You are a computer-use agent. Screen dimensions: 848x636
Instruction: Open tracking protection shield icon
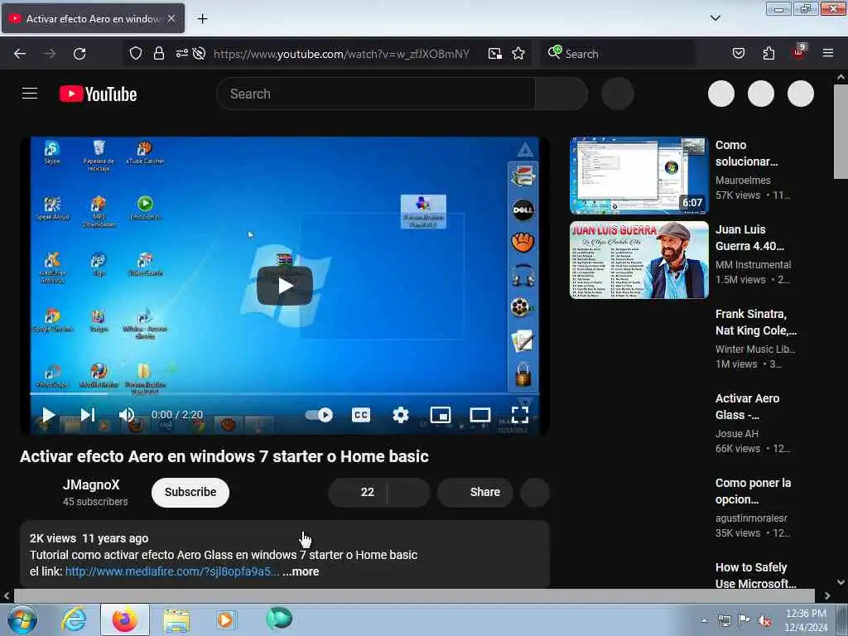pos(136,54)
